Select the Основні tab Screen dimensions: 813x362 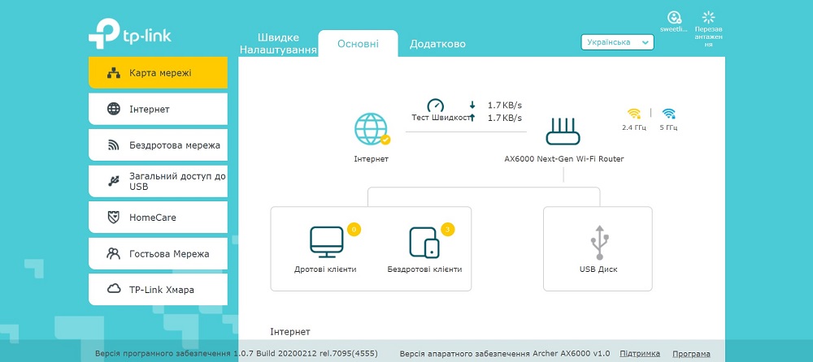tap(358, 44)
